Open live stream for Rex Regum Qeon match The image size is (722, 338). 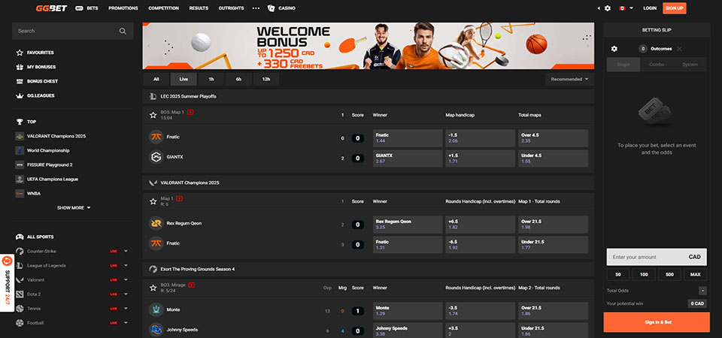[x=180, y=198]
